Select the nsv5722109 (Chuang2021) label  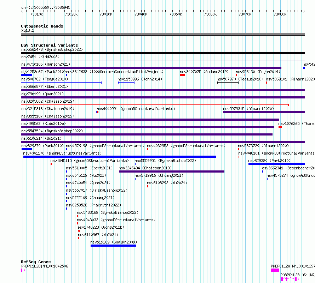coord(90,198)
